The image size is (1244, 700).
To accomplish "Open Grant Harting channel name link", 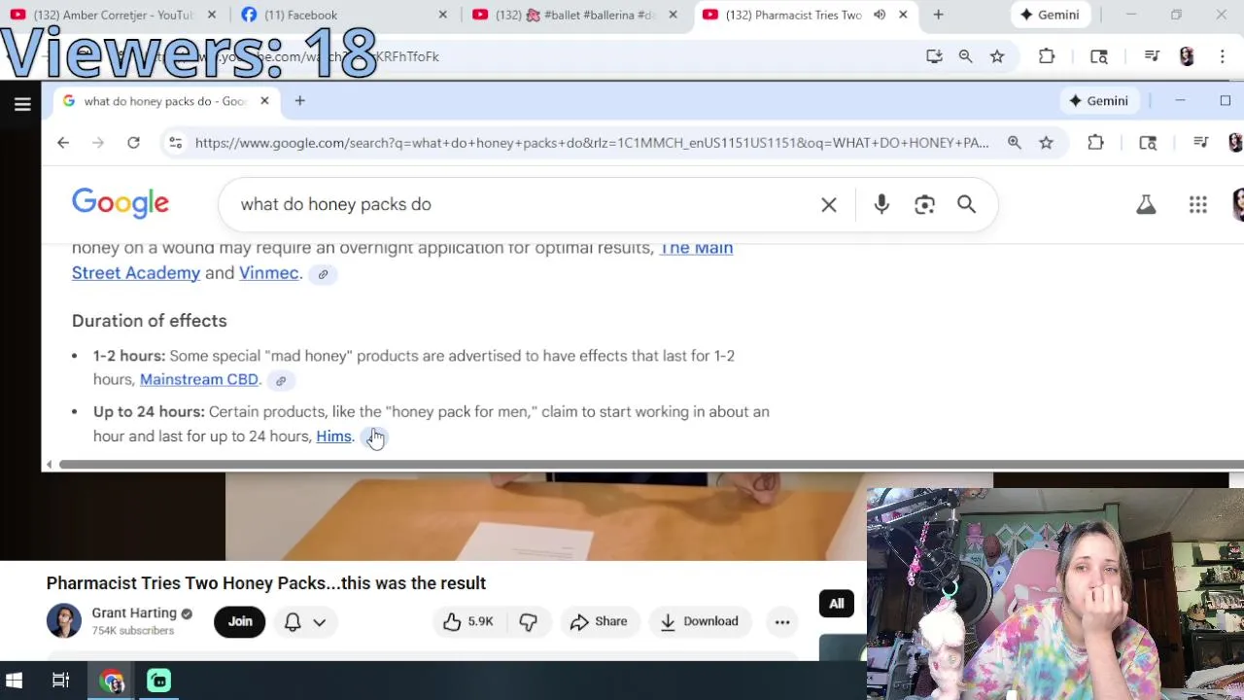I will click(x=134, y=612).
